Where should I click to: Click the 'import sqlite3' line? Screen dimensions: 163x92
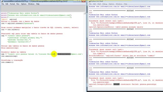pos(9,19)
